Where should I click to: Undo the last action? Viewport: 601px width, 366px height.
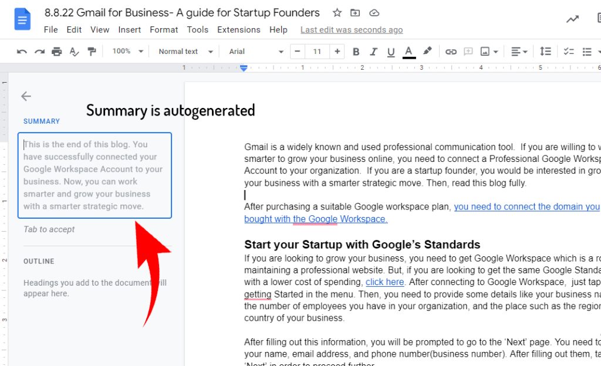(22, 51)
